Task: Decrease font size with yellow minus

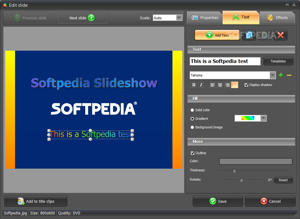Action: click(289, 75)
